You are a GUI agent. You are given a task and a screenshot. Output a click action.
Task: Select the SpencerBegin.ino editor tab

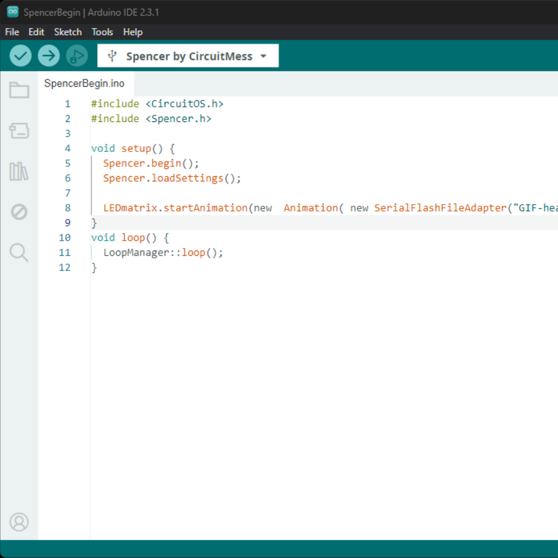tap(84, 84)
